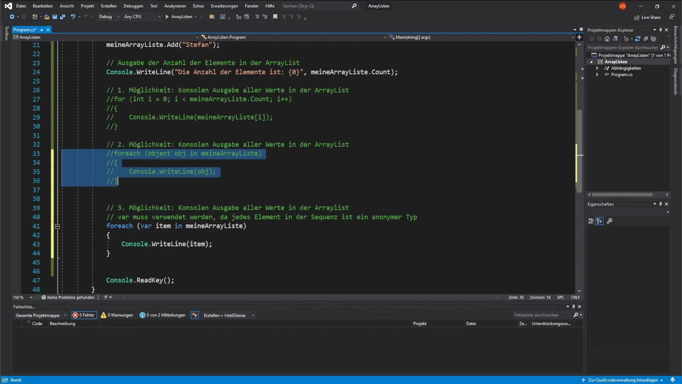Screen dimensions: 682x384
Task: Click the categorized view icon in Eigenschaften
Action: (591, 221)
